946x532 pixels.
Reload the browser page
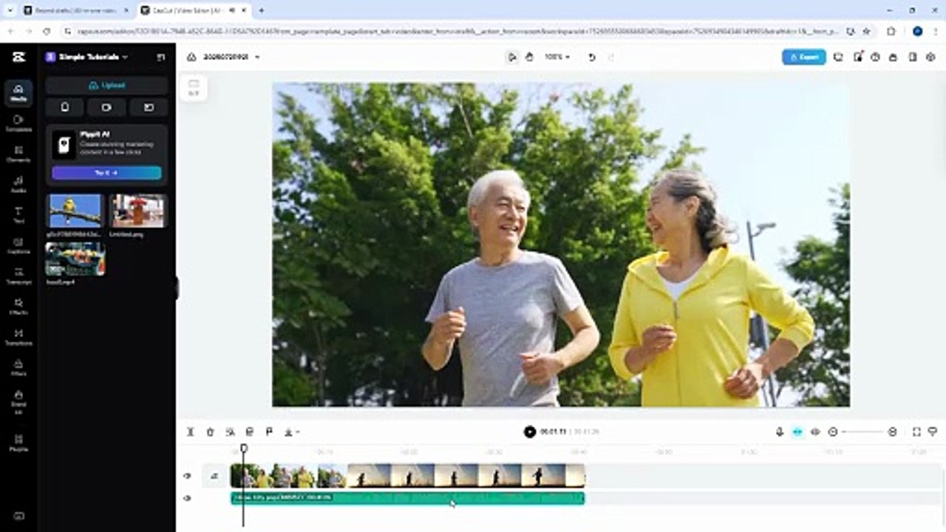(47, 31)
